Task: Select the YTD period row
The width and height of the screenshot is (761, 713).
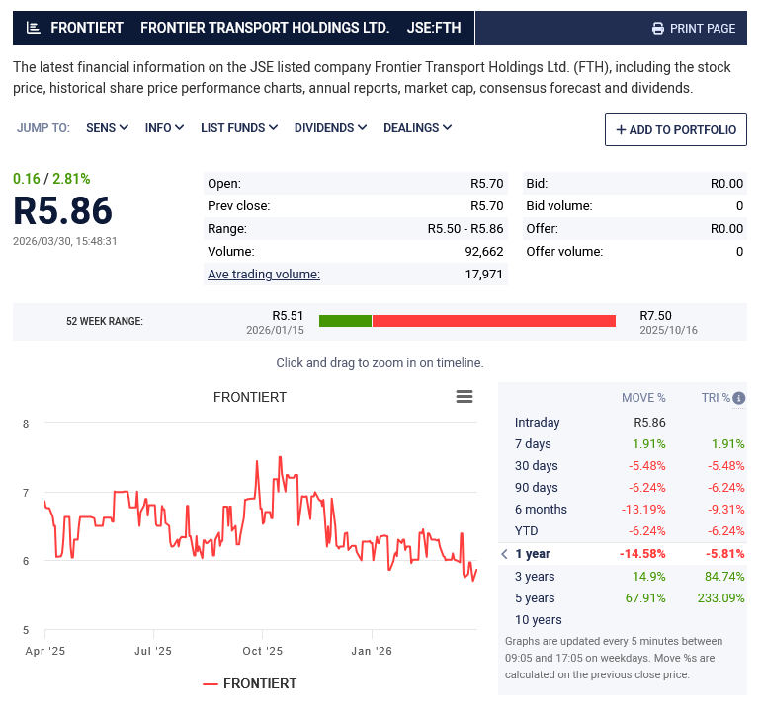Action: tap(623, 531)
